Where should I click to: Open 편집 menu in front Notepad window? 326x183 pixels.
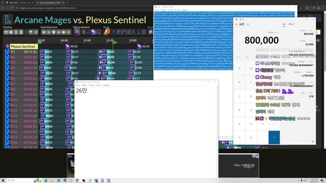(84, 85)
